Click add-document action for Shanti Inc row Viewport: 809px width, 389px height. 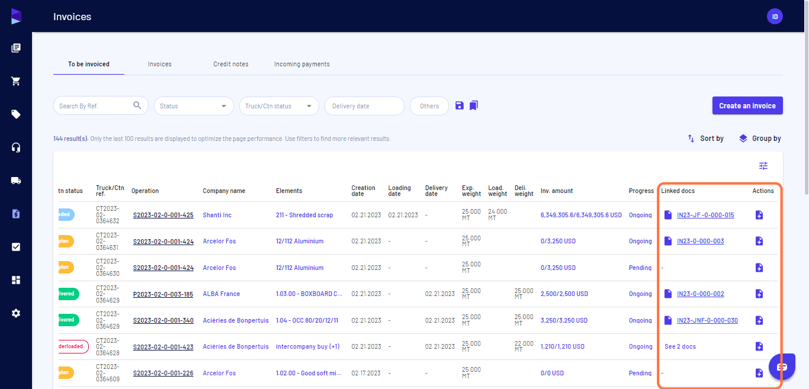[x=759, y=215]
